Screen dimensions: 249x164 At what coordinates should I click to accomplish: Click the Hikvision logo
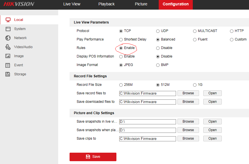point(19,4)
